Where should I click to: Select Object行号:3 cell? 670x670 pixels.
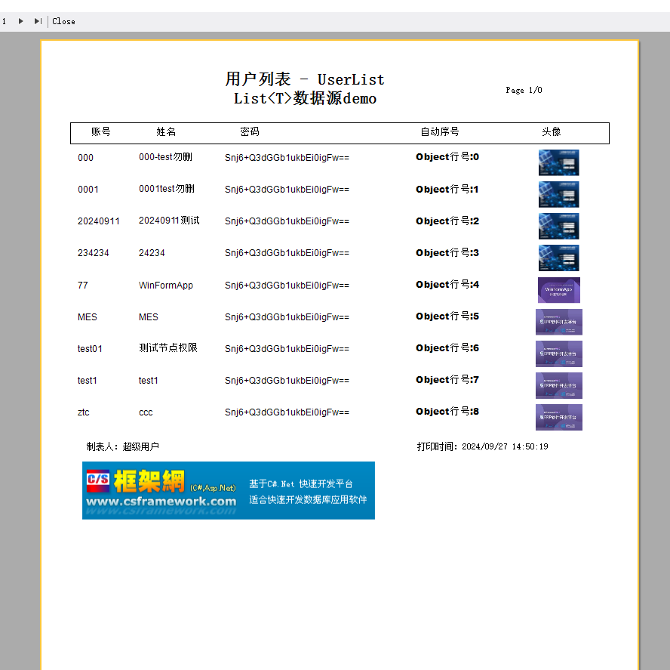tap(447, 252)
